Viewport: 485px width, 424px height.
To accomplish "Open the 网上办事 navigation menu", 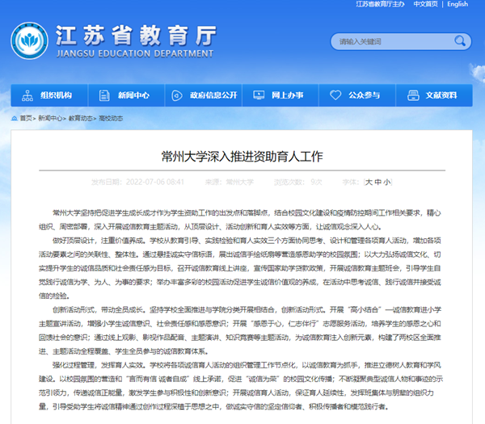I will pos(287,95).
